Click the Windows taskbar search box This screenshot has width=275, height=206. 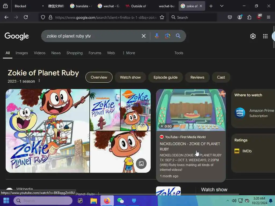click(x=43, y=201)
